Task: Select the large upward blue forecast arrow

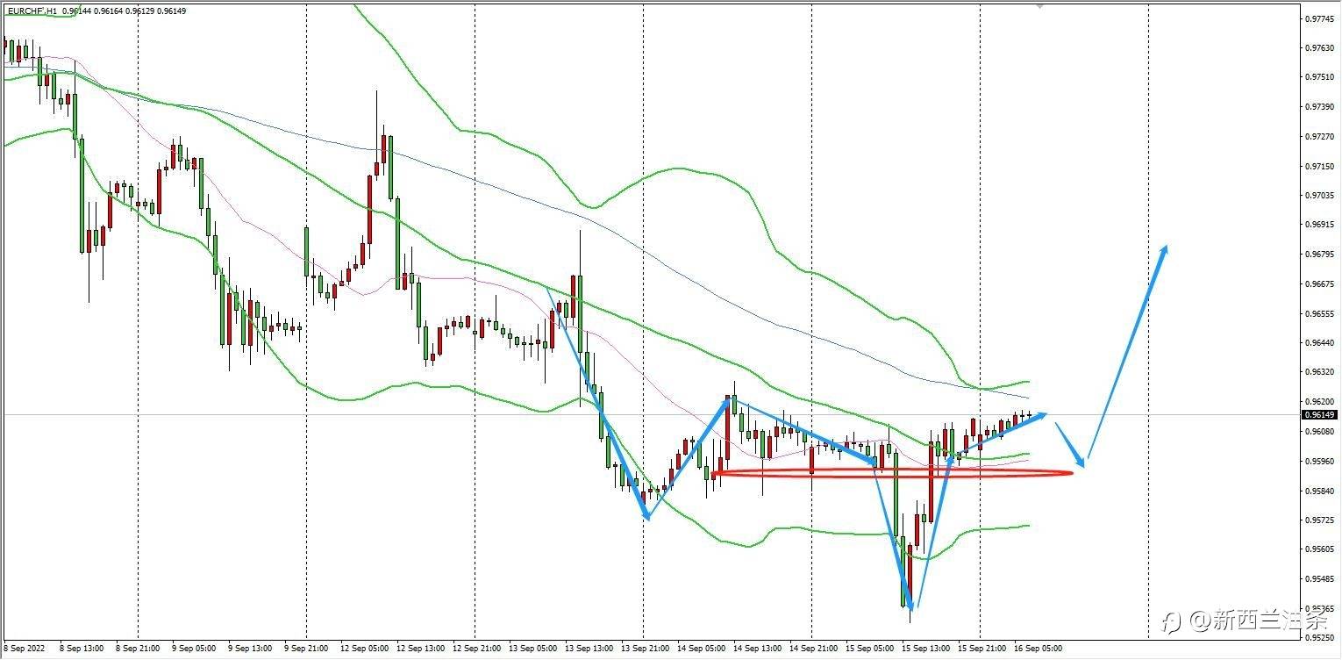Action: (1128, 353)
